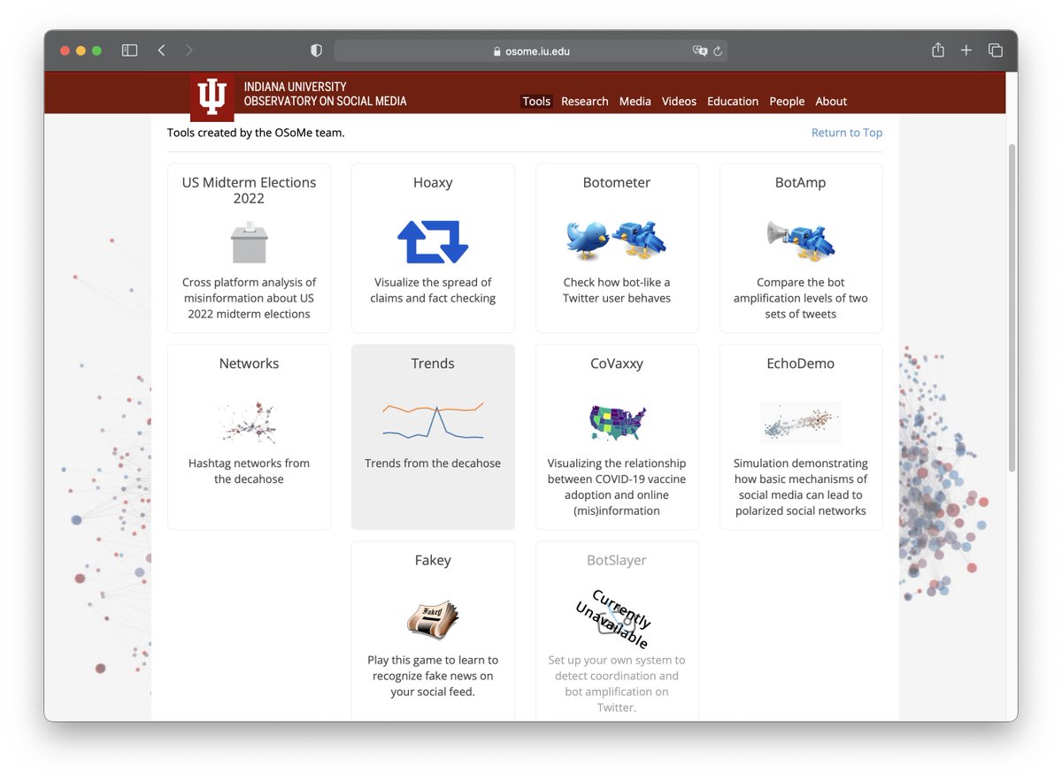Open the About menu item
Viewport: 1062px width, 780px height.
831,101
